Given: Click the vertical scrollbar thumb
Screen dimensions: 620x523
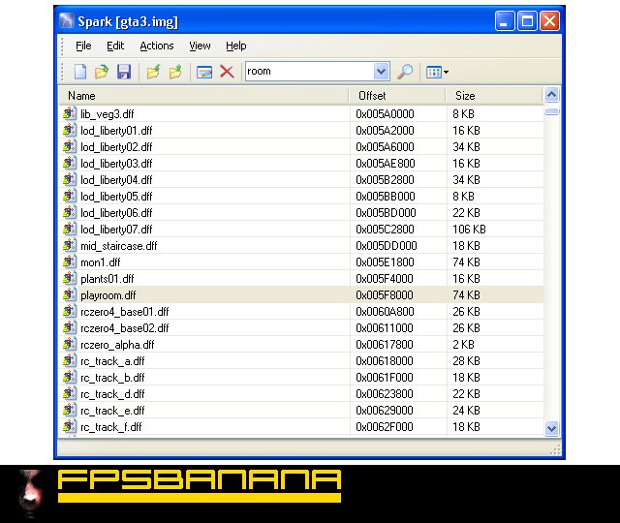Looking at the screenshot, I should tap(551, 112).
